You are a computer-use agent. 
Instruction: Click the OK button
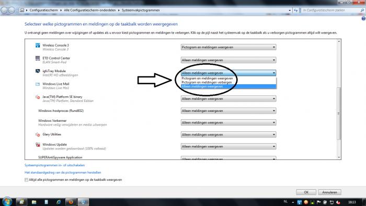(306, 192)
